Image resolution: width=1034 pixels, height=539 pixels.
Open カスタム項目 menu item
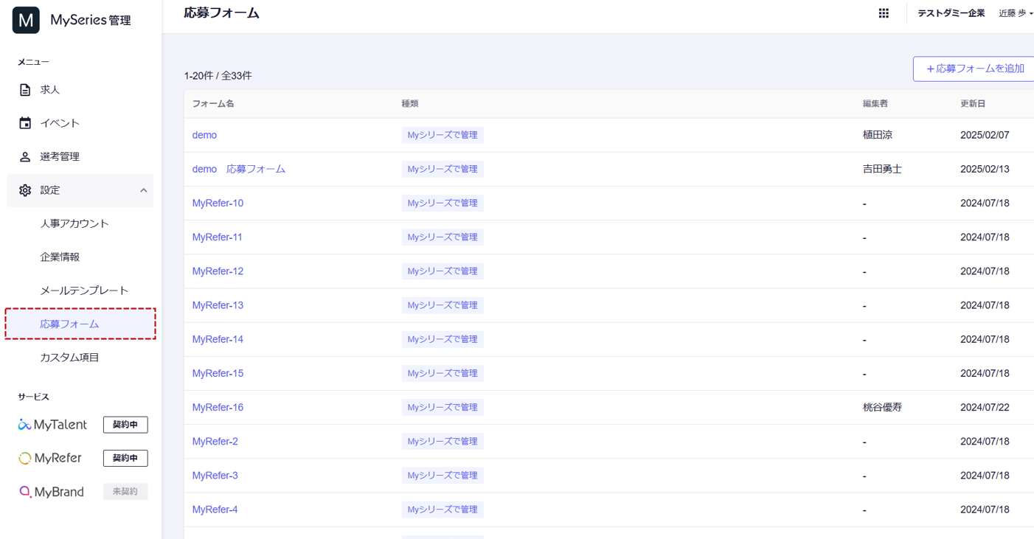pyautogui.click(x=69, y=358)
